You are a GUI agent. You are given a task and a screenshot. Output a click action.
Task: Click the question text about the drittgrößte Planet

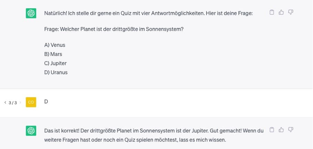pos(114,29)
